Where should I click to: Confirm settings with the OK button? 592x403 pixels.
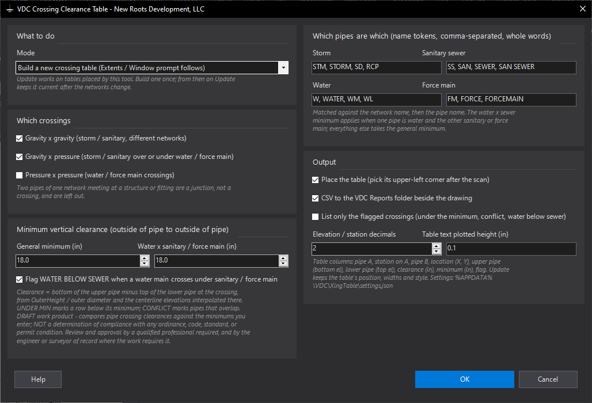[464, 379]
